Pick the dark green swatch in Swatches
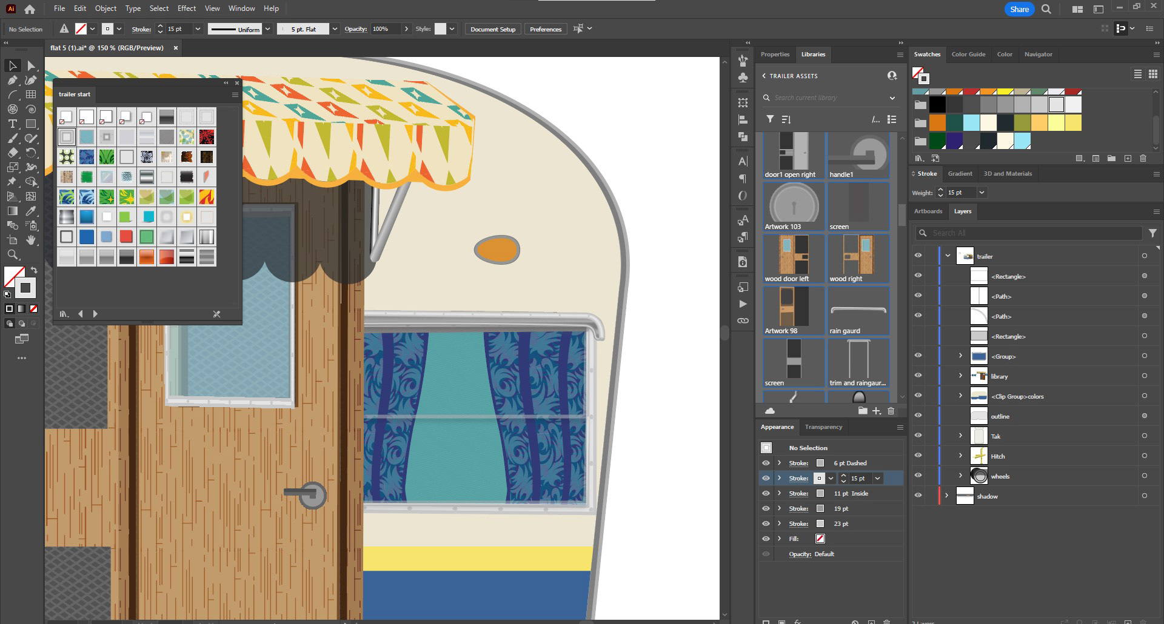 (x=937, y=141)
